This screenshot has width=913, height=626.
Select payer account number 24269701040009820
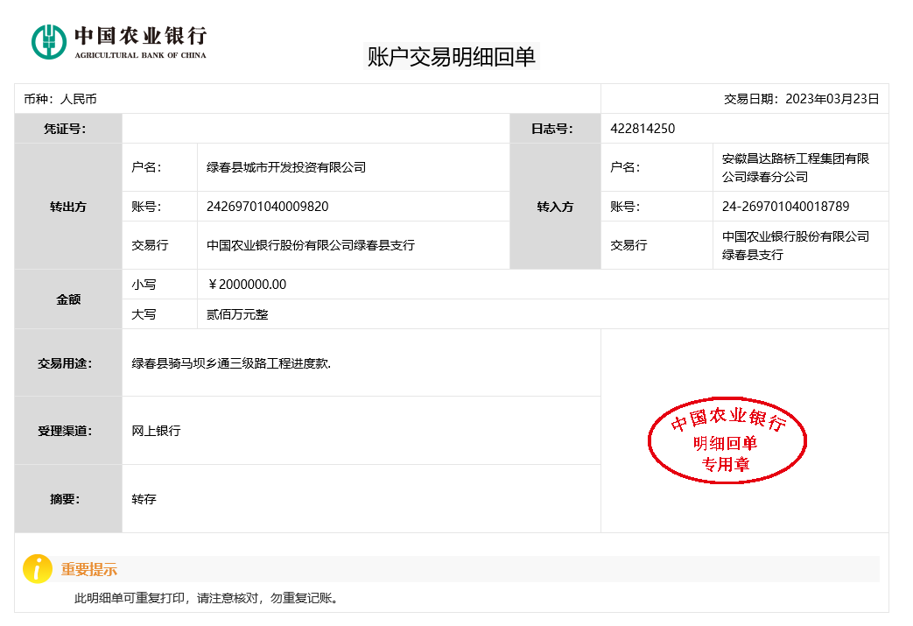click(267, 207)
